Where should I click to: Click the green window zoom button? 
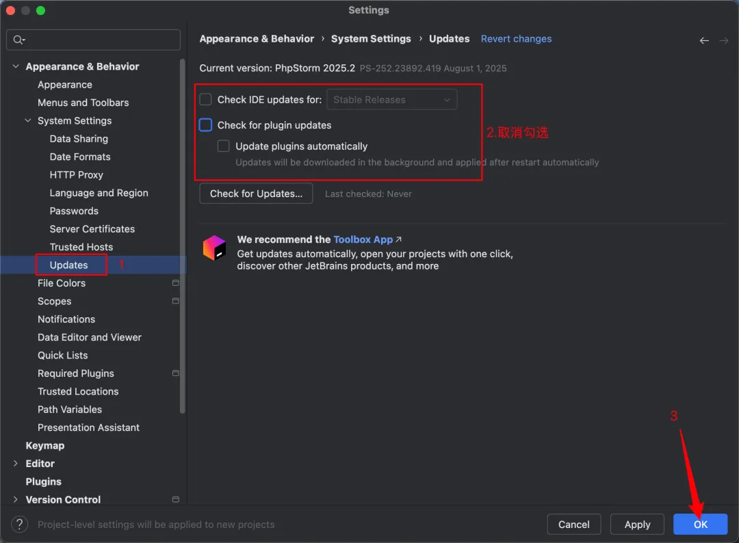[x=40, y=10]
